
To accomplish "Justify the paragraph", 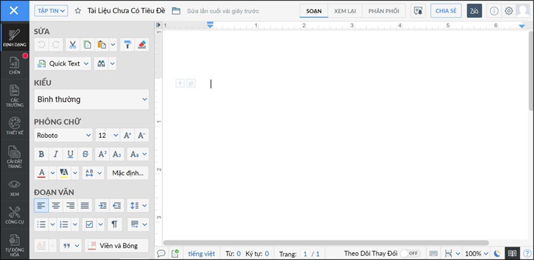I will coord(85,205).
